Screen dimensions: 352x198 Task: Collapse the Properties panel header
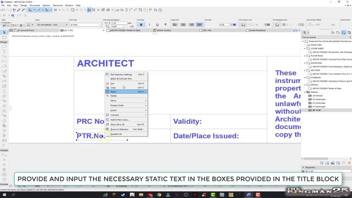[x=303, y=167]
